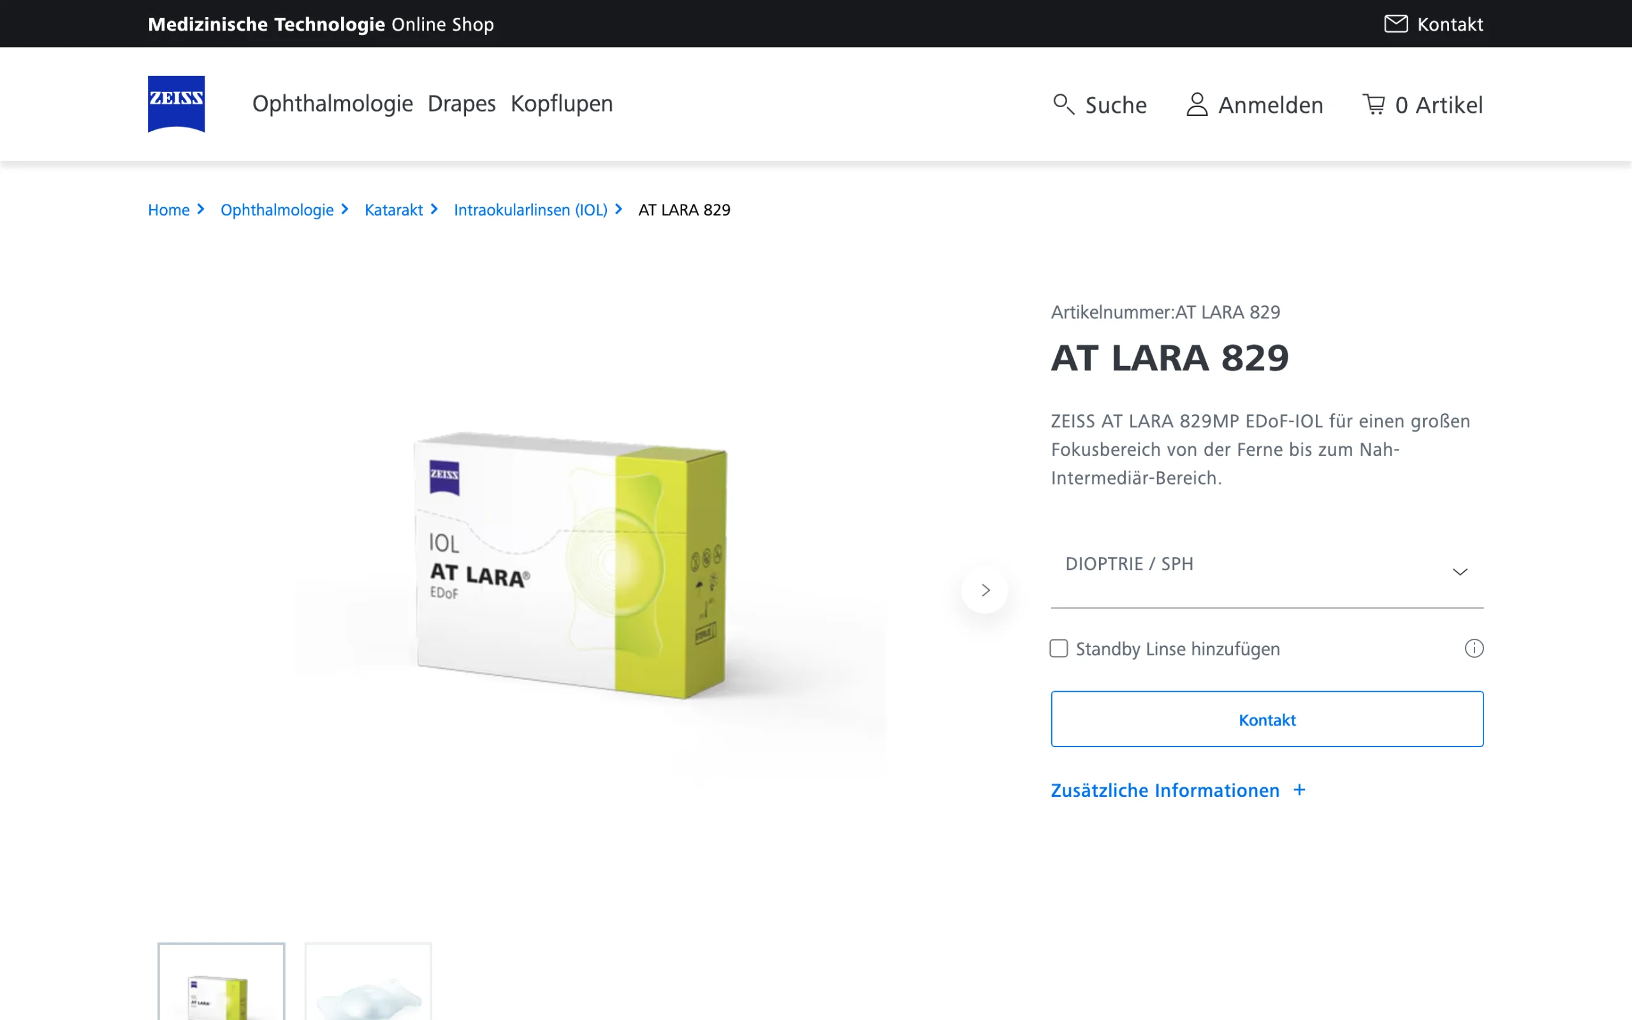Go to Home breadcrumb

click(x=168, y=210)
